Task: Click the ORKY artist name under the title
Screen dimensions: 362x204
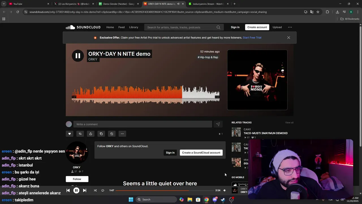Action: 93,59
